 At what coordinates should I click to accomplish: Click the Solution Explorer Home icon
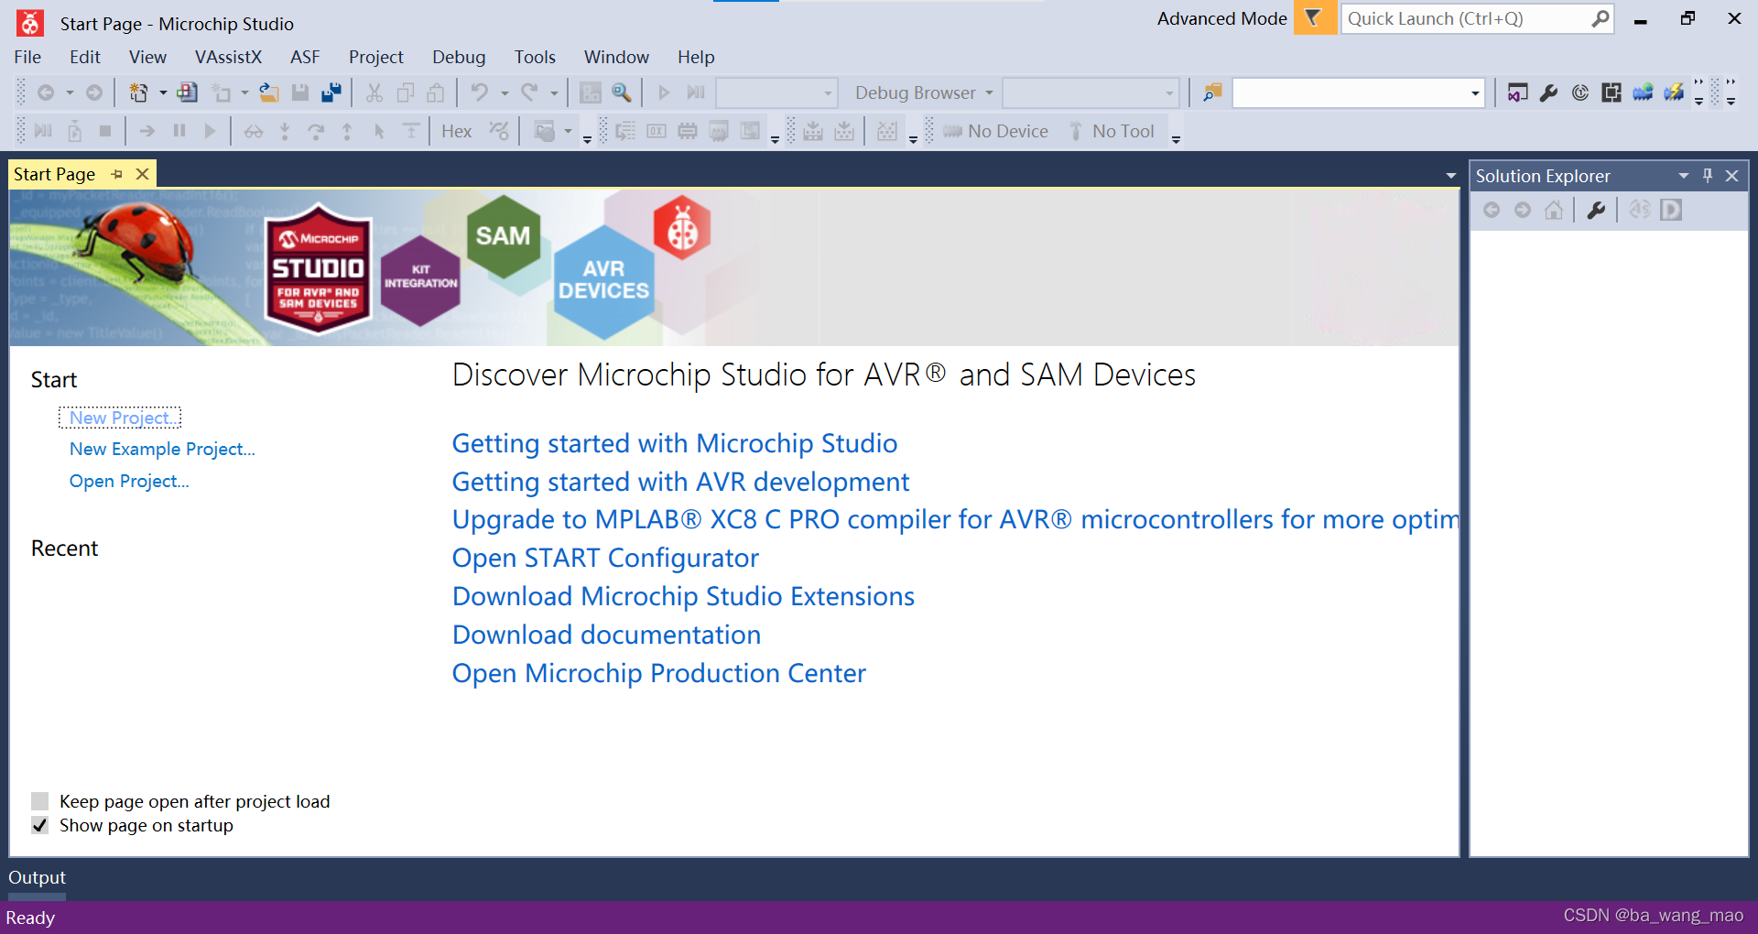(x=1554, y=211)
